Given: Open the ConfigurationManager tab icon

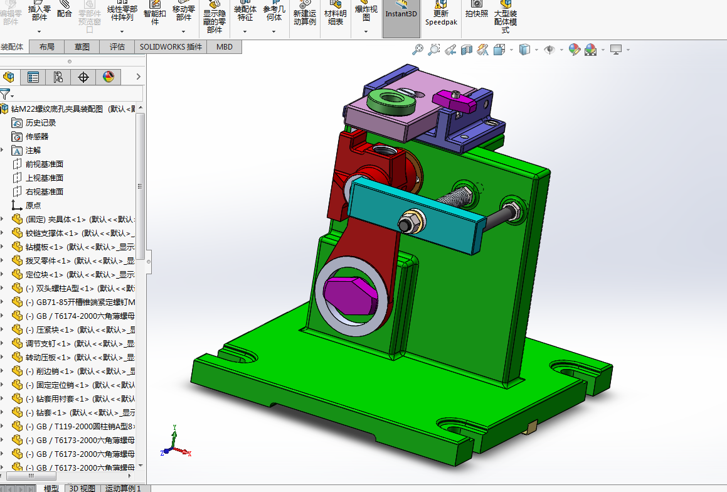Looking at the screenshot, I should pyautogui.click(x=58, y=77).
